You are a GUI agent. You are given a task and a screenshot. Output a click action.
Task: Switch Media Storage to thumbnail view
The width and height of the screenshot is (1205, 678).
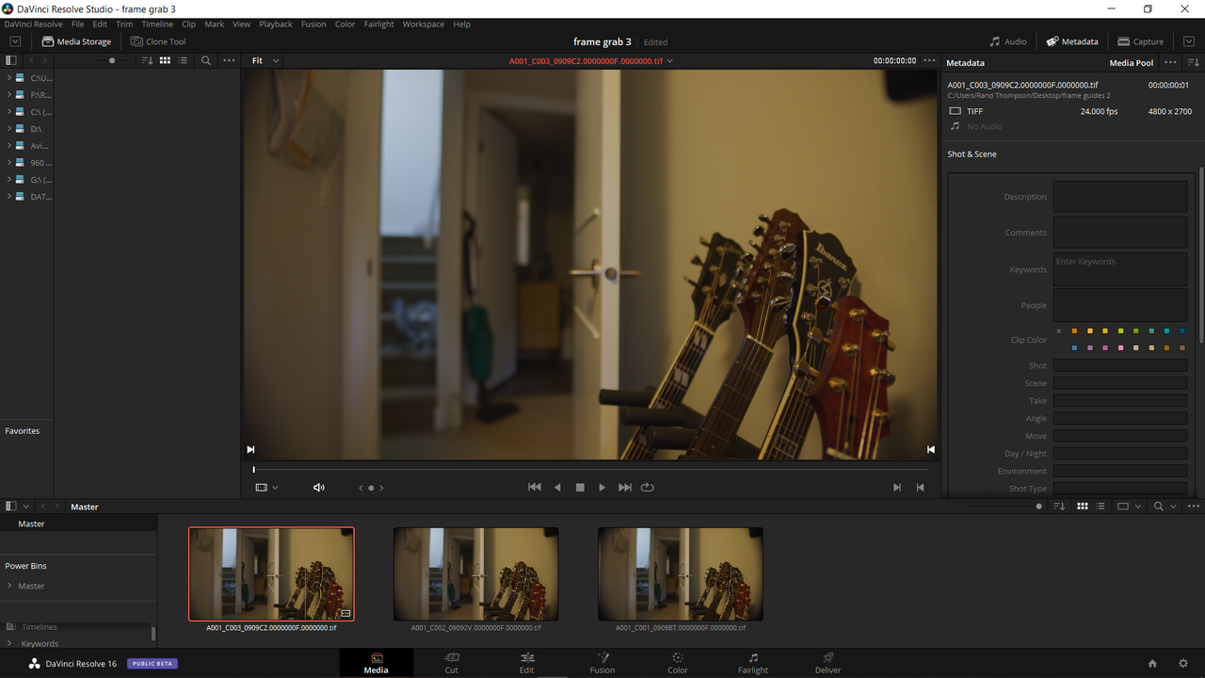[165, 60]
